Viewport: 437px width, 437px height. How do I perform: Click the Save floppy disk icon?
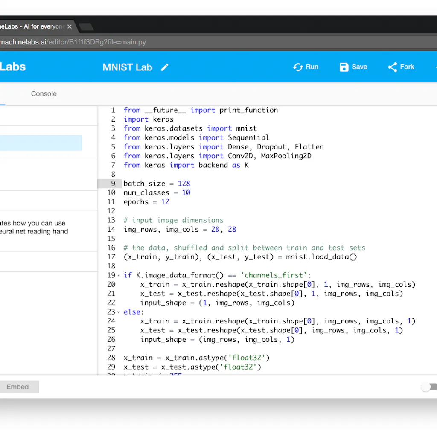pos(344,67)
